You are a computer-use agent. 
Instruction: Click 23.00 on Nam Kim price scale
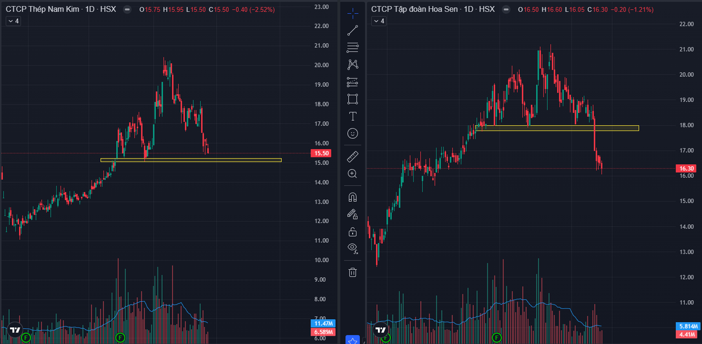[321, 7]
